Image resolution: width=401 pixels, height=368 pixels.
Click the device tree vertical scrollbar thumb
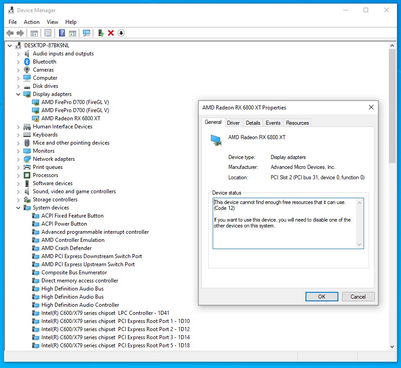(x=392, y=106)
